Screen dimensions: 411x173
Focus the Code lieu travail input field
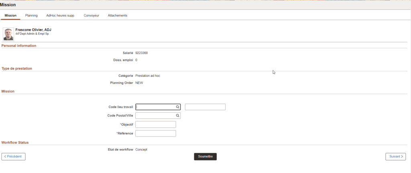pos(155,107)
